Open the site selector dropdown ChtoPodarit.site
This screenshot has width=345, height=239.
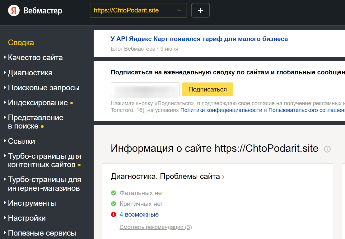(x=138, y=11)
